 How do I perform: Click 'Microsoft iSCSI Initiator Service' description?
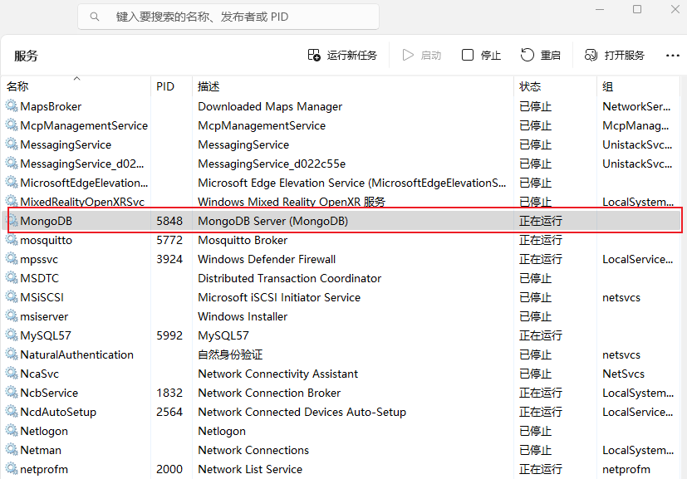pos(279,297)
